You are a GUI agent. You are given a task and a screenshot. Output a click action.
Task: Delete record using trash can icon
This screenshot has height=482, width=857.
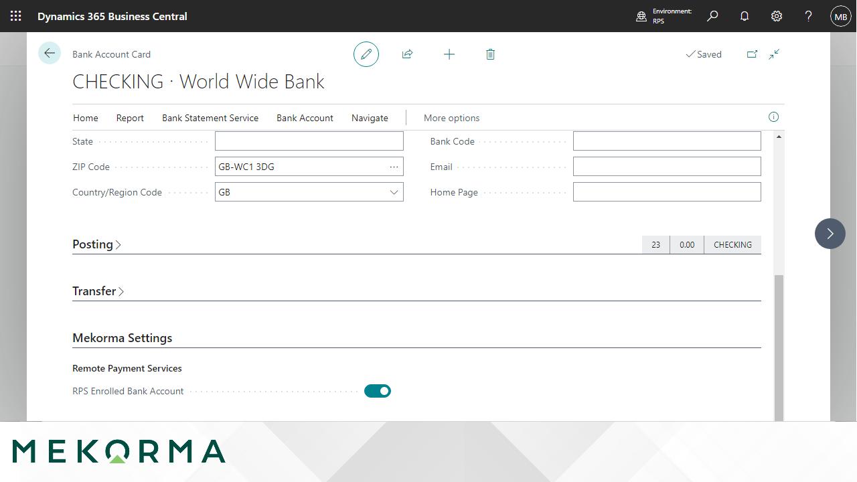click(x=490, y=54)
